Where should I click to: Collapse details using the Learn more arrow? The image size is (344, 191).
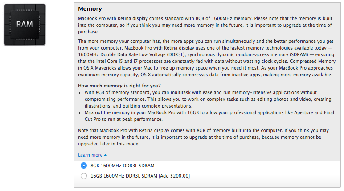pos(106,155)
